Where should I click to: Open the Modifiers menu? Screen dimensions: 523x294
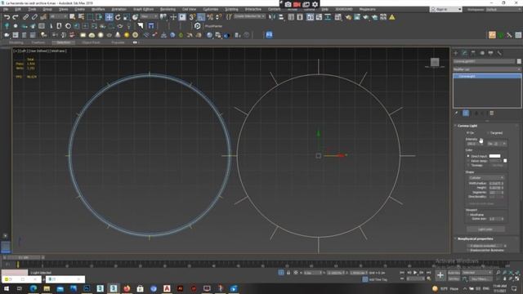pos(98,9)
